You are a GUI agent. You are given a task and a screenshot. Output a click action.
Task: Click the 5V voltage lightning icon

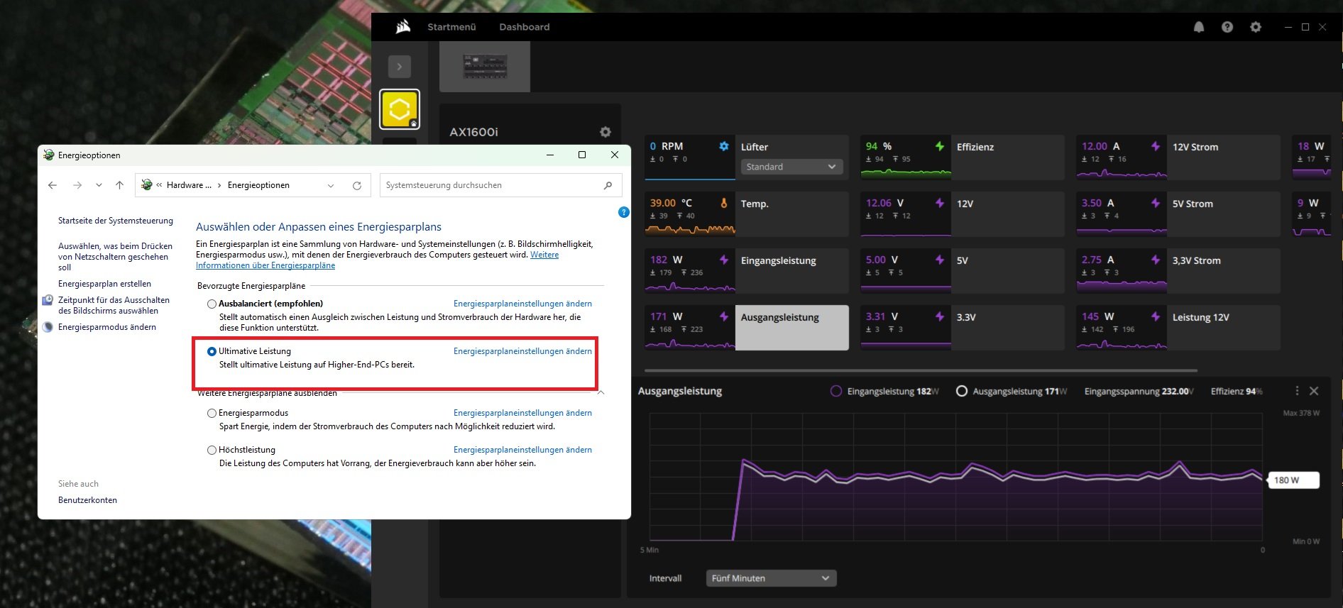[940, 260]
